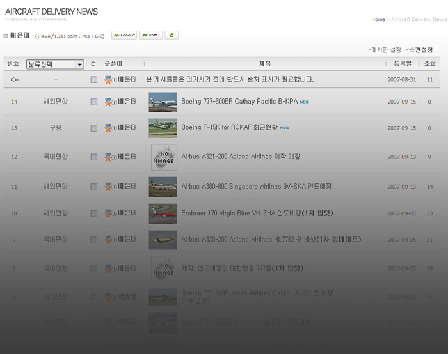448x354 pixels.
Task: Open 스킨설정 skin settings link
Action: click(x=419, y=50)
